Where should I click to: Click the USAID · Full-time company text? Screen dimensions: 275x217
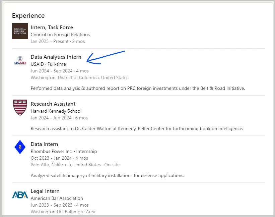(x=48, y=64)
